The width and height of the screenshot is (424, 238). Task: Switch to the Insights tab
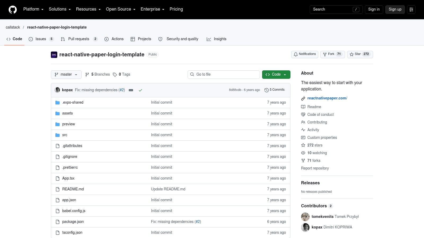217,39
